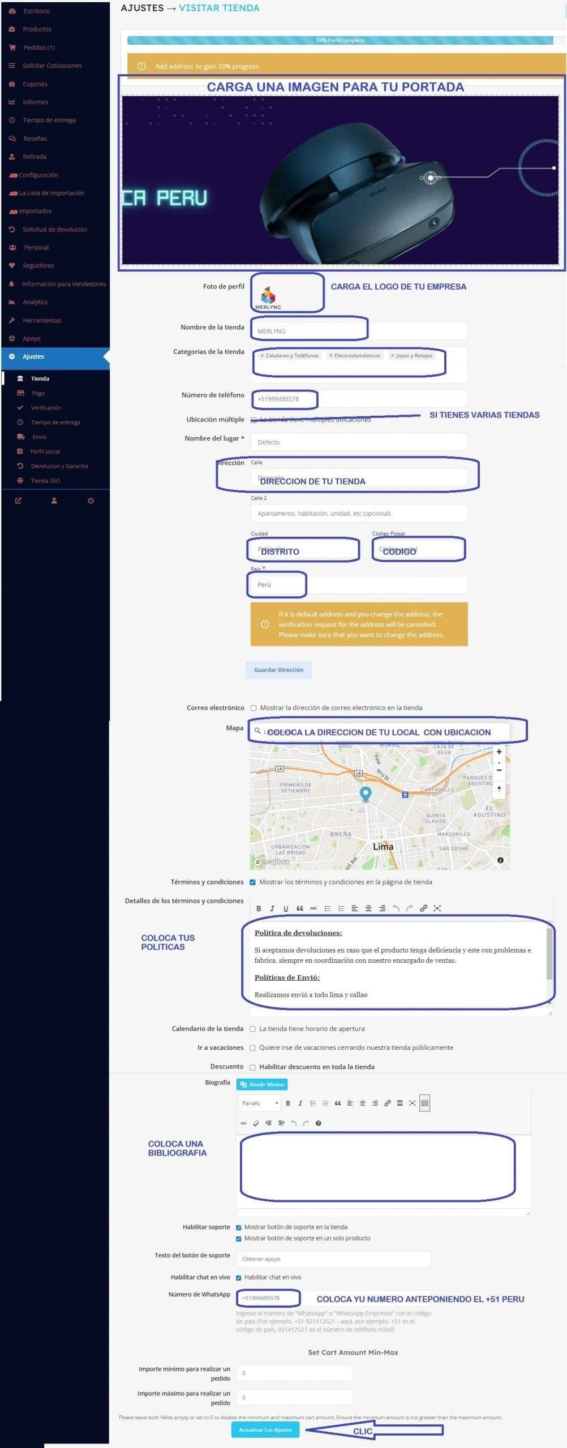Uncheck show terms and conditions on store page
Image resolution: width=567 pixels, height=1448 pixels.
click(253, 882)
